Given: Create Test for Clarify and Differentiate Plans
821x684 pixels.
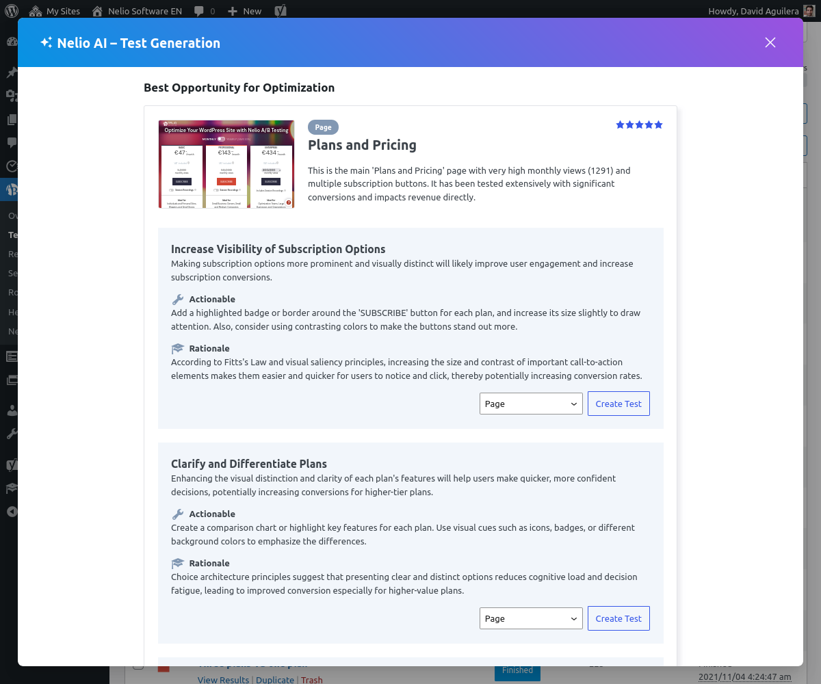Looking at the screenshot, I should [x=618, y=618].
